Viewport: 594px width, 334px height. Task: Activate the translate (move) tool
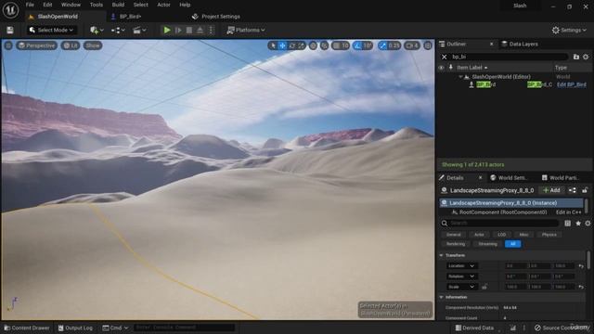pos(282,45)
